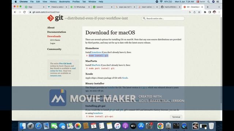Bookmark this page with the star icon
The image size is (234, 131).
(x=199, y=12)
